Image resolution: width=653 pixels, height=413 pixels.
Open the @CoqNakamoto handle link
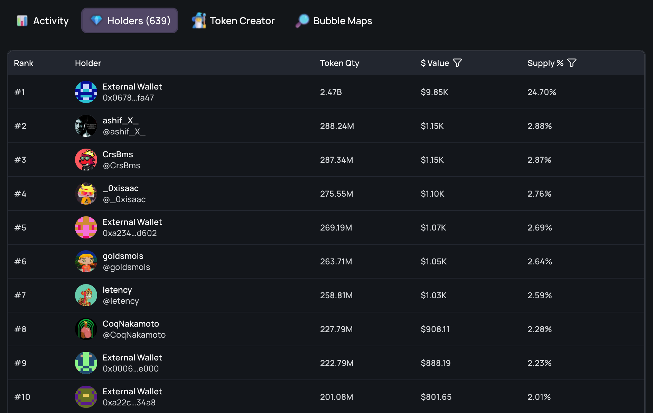tap(134, 335)
